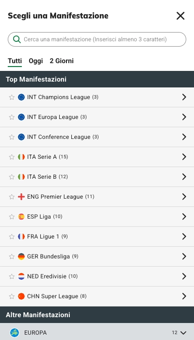
Task: Click the German flag beside Bundesliga
Action: (x=21, y=256)
